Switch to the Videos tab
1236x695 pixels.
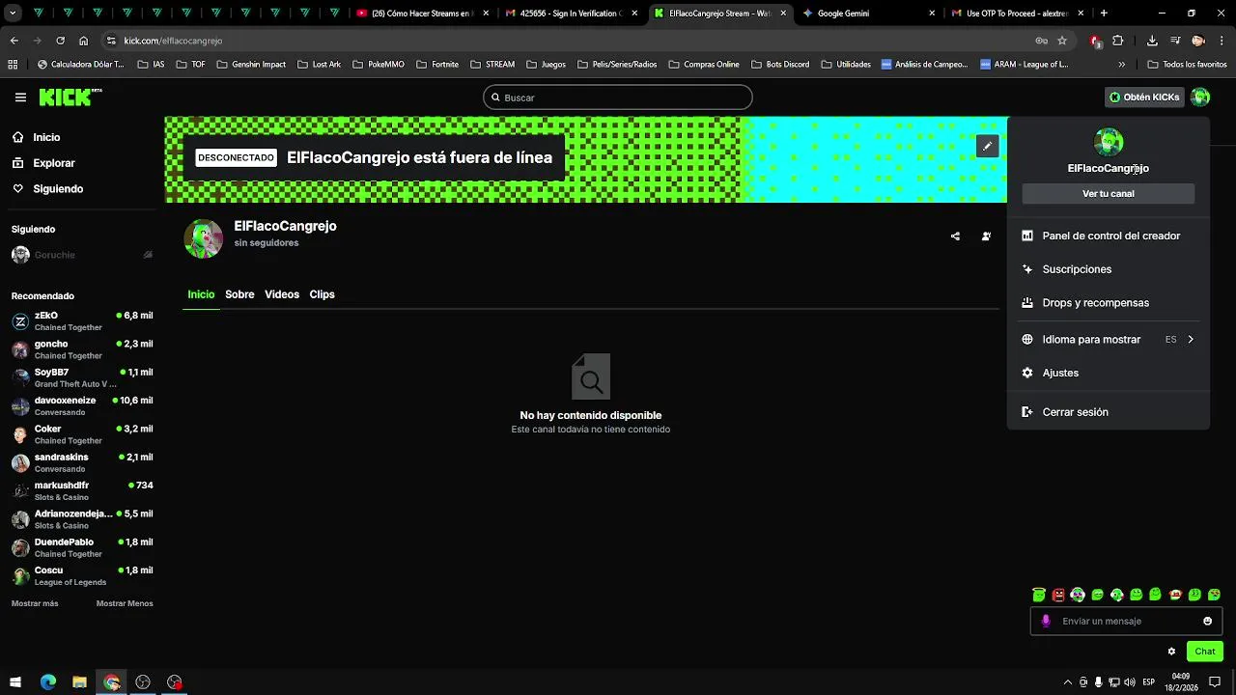[x=282, y=294]
